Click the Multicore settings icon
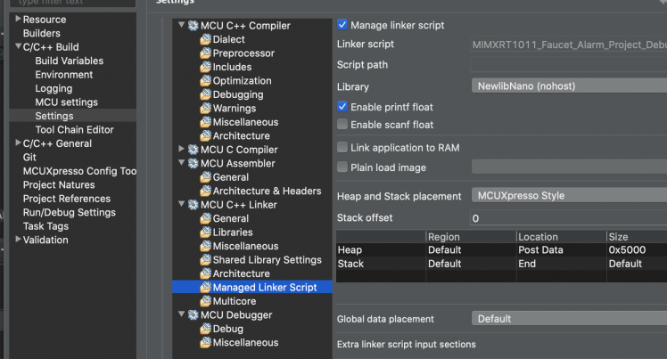This screenshot has height=359, width=667. (x=206, y=301)
